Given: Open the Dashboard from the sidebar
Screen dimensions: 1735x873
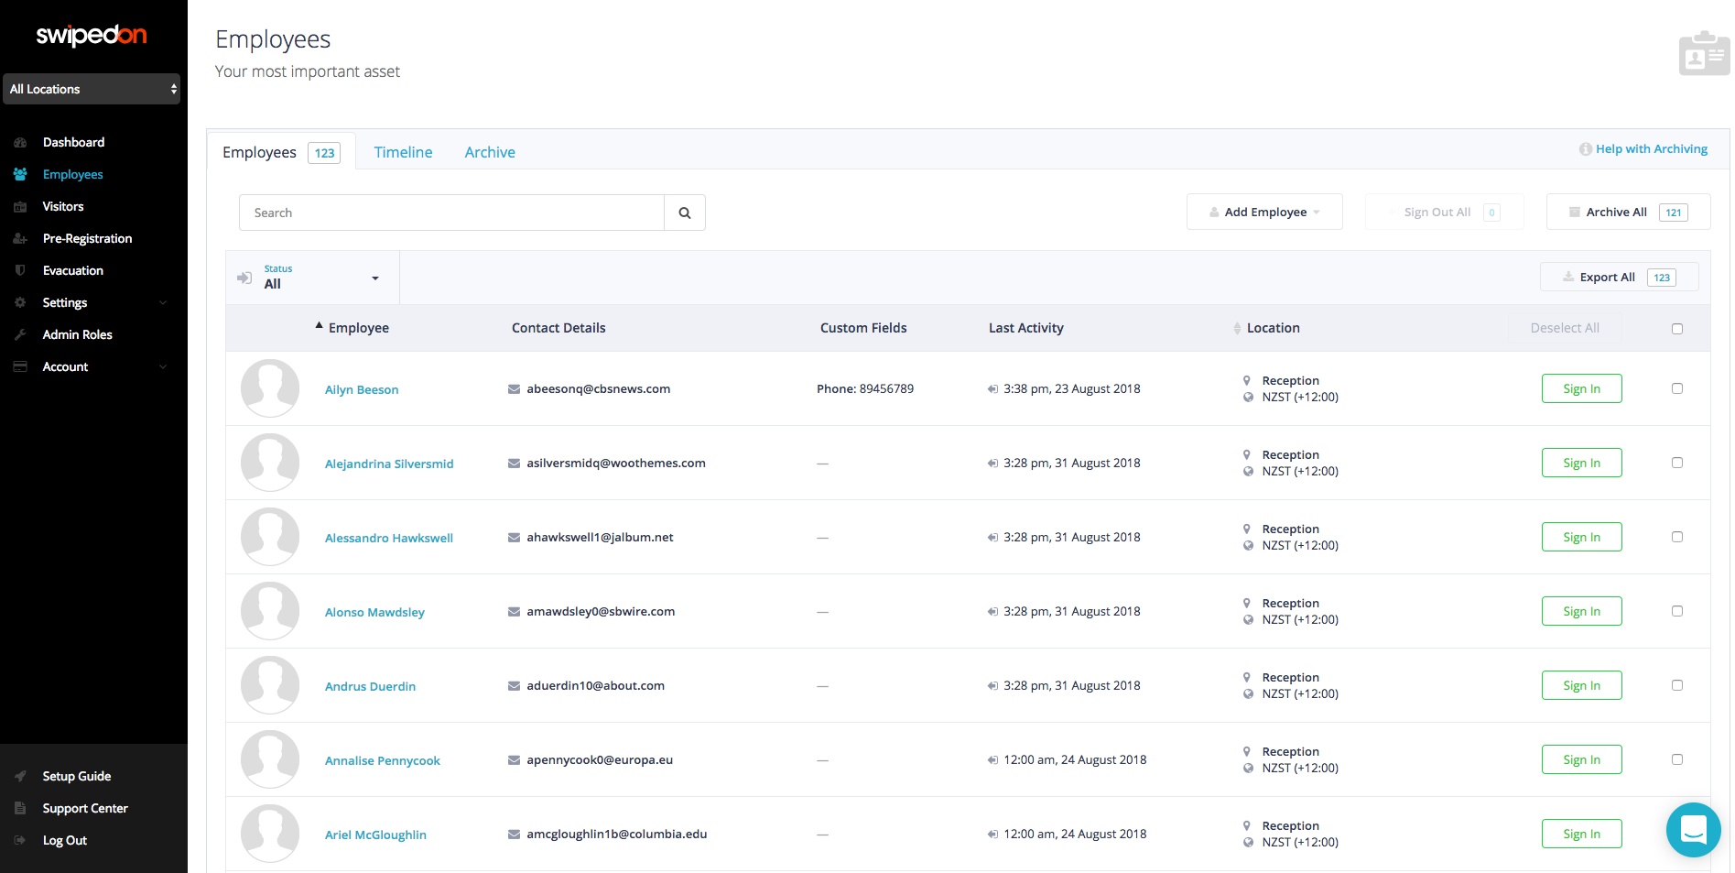Looking at the screenshot, I should (73, 142).
